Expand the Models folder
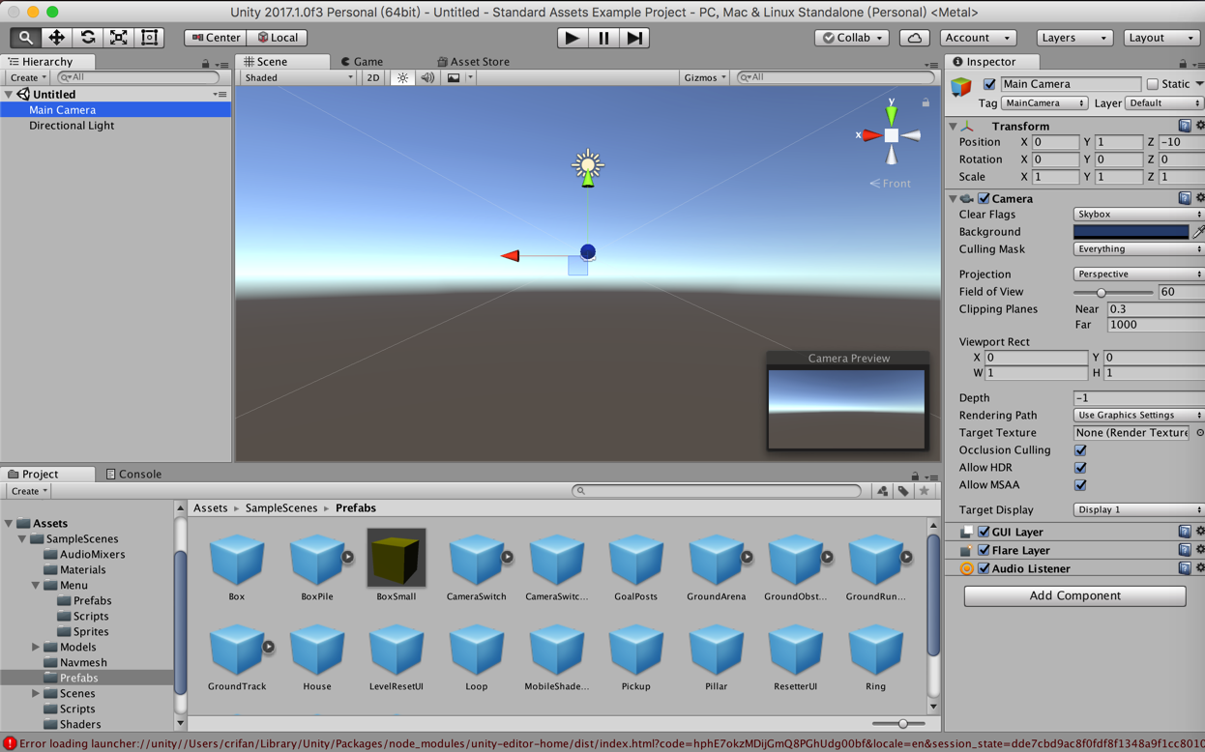The image size is (1205, 752). (x=36, y=648)
